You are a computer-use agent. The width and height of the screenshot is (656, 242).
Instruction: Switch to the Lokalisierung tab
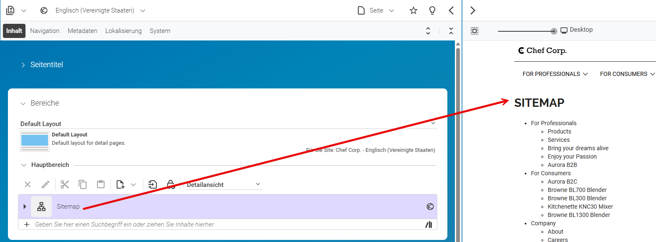coord(123,31)
